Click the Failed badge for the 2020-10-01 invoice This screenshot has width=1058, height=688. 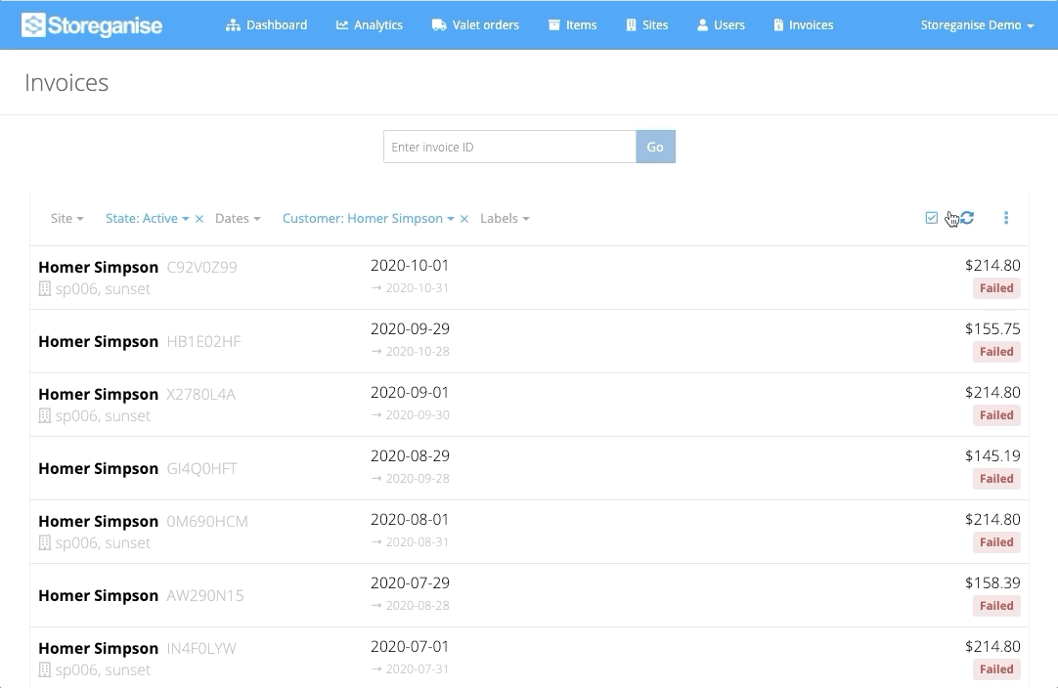click(996, 288)
